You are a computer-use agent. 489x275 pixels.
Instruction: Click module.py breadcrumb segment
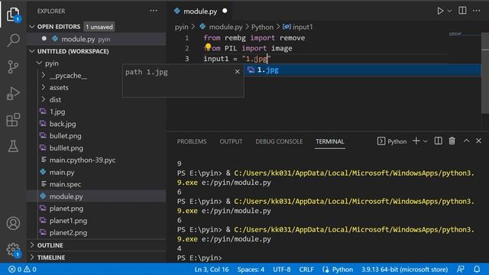(222, 27)
